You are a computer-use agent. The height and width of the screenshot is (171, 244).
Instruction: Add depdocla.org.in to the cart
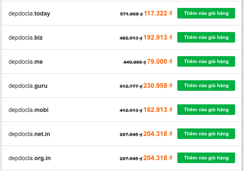(x=206, y=158)
